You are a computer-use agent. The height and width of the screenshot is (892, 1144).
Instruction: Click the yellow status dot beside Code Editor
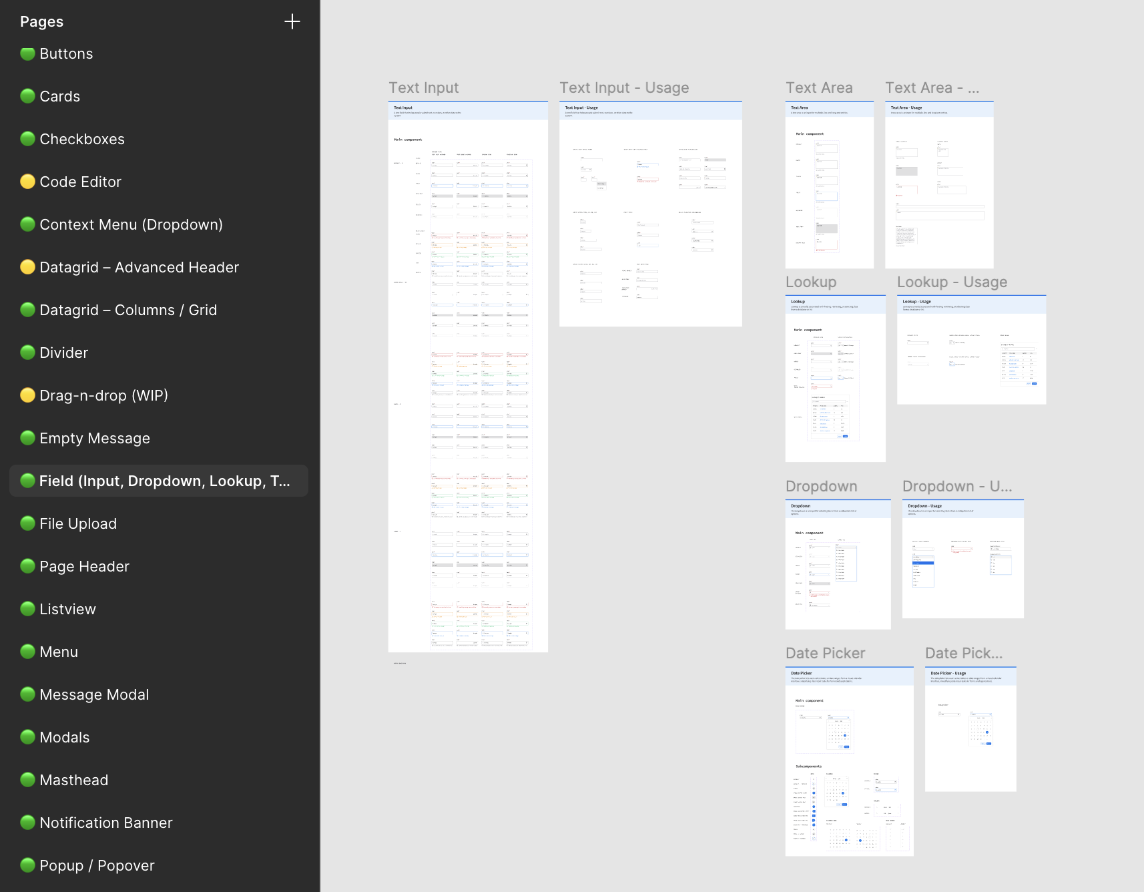27,182
